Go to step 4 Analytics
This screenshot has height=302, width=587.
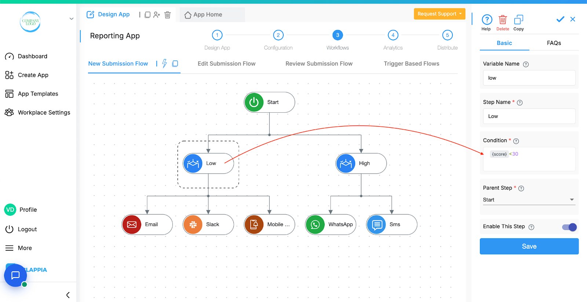click(393, 35)
